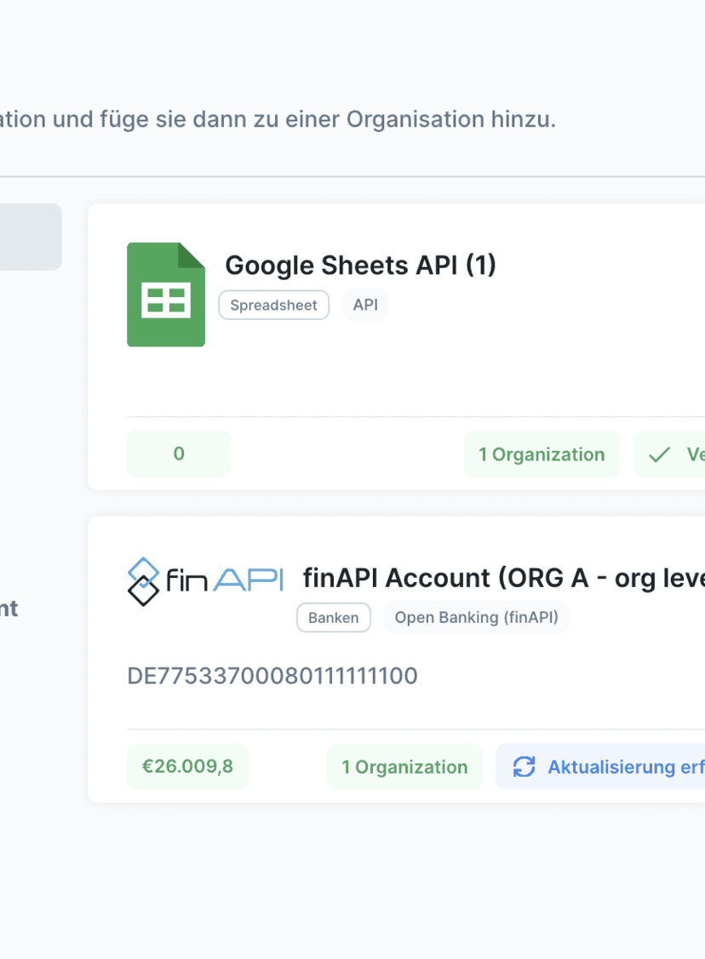
Task: Click the green Google Sheets icon
Action: (x=166, y=294)
